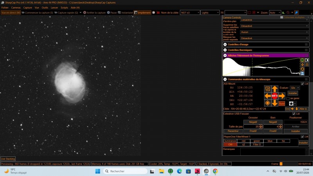Image resolution: width=313 pixels, height=176 pixels.
Task: Open SharpCap from the Windows taskbar
Action: coord(206,171)
